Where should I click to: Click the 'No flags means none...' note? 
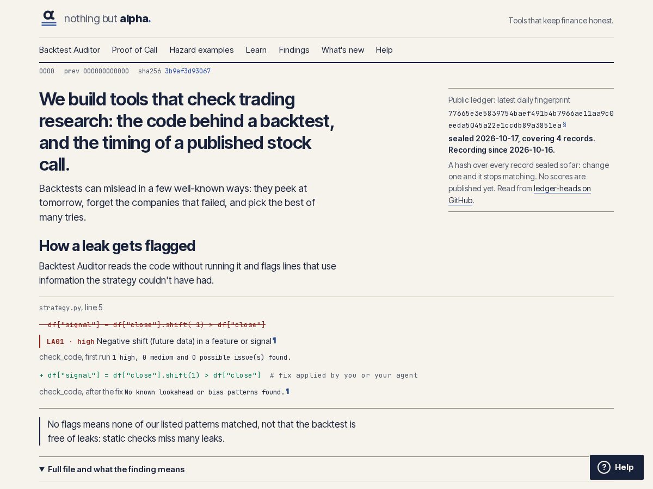pyautogui.click(x=201, y=431)
